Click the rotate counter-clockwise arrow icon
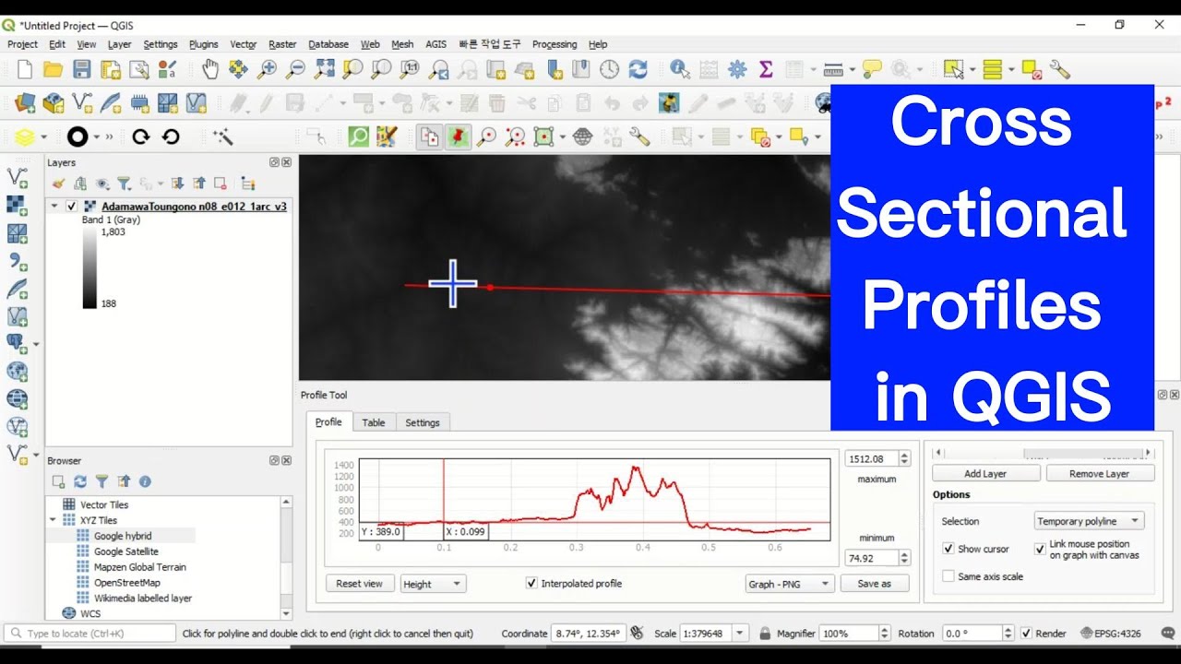 click(x=171, y=136)
